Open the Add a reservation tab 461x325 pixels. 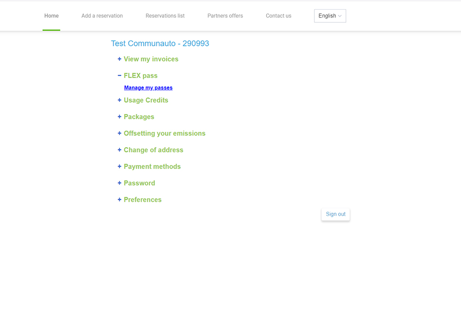pyautogui.click(x=102, y=16)
